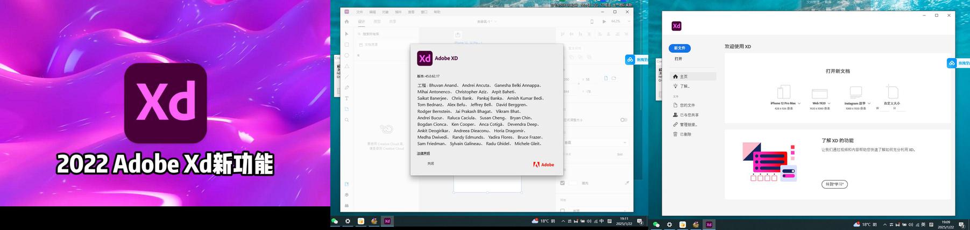Click the white fill color swatch
Screen dimensions: 970x230
click(x=572, y=183)
